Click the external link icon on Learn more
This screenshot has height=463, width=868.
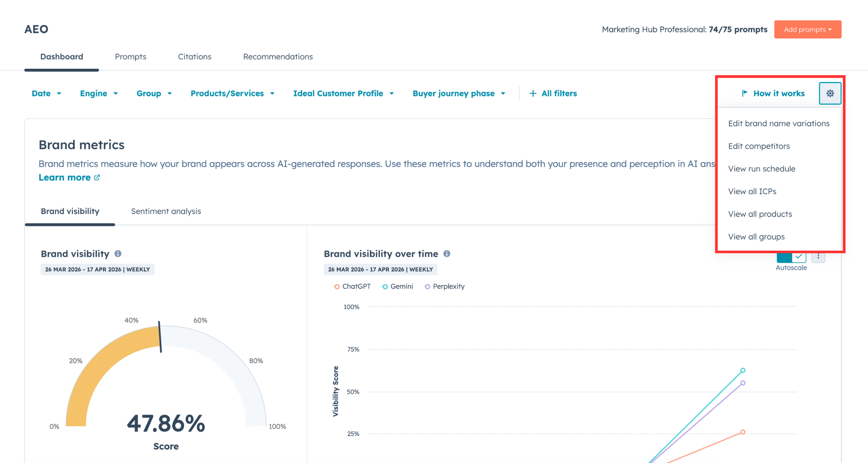pos(96,177)
